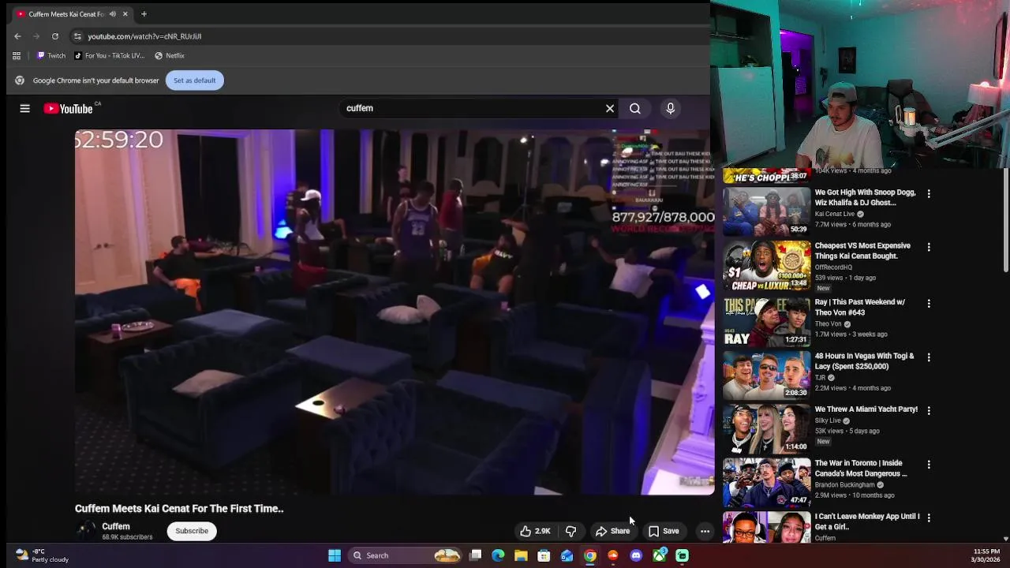Clear the search text with the X
This screenshot has height=568, width=1010.
pyautogui.click(x=610, y=109)
